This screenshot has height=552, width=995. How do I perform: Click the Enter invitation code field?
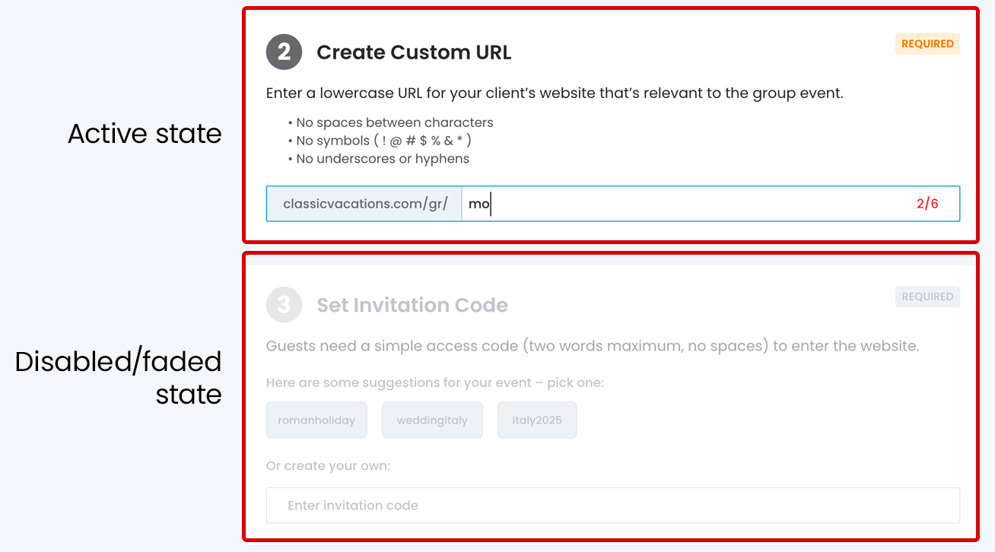point(612,506)
